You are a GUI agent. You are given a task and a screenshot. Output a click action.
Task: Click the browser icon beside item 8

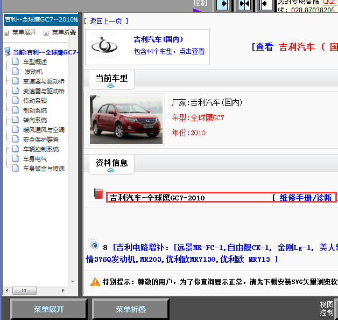click(x=94, y=245)
